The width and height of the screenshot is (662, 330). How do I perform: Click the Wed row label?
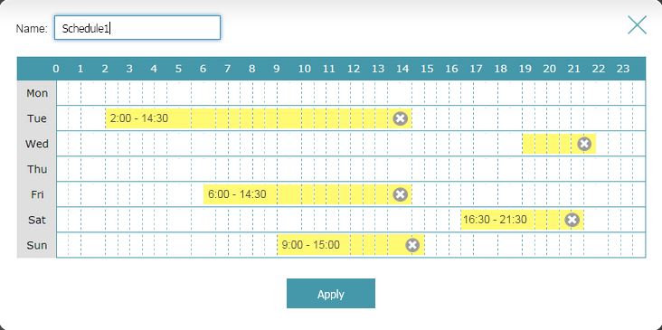pyautogui.click(x=37, y=144)
